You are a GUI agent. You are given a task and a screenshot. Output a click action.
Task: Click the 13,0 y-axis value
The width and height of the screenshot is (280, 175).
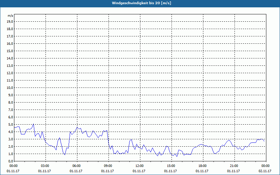click(x=10, y=65)
